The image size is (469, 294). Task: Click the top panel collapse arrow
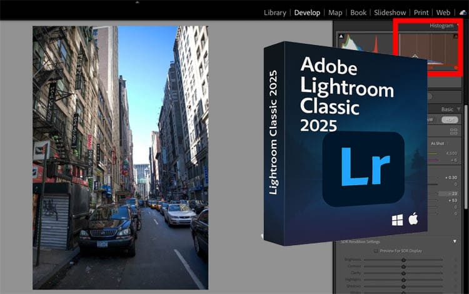pos(138,2)
